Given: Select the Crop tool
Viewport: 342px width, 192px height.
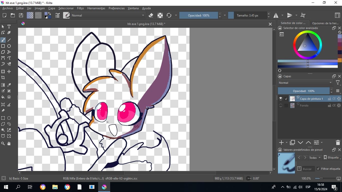Looking at the screenshot, I should pyautogui.click(x=3, y=78).
